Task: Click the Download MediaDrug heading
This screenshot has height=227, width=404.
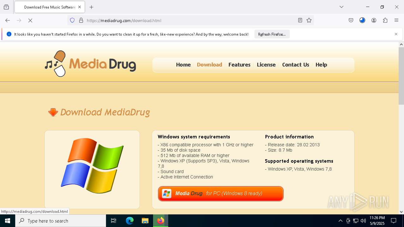Action: (105, 112)
